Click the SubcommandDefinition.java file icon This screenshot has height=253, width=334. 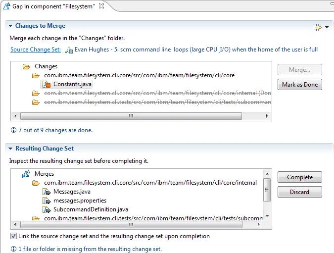(47, 209)
